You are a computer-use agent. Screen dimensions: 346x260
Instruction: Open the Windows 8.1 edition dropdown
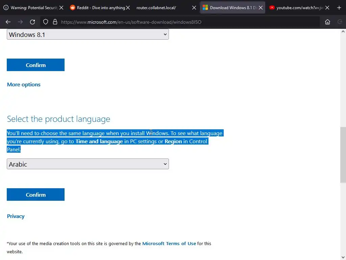click(x=88, y=34)
